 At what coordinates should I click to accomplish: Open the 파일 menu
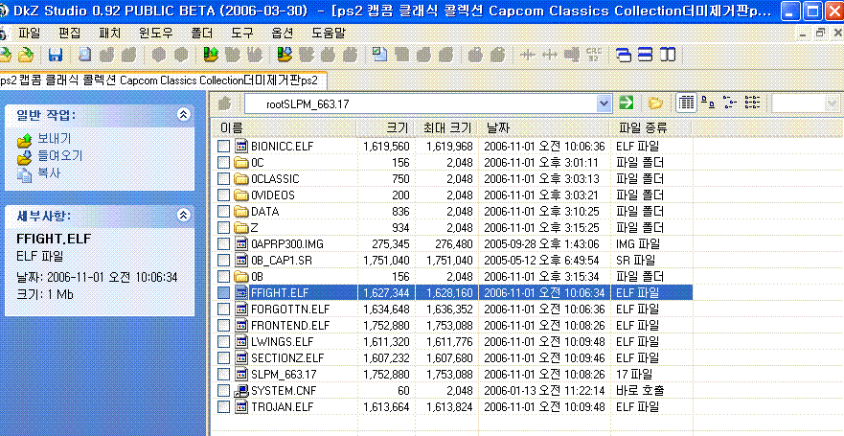[x=29, y=34]
